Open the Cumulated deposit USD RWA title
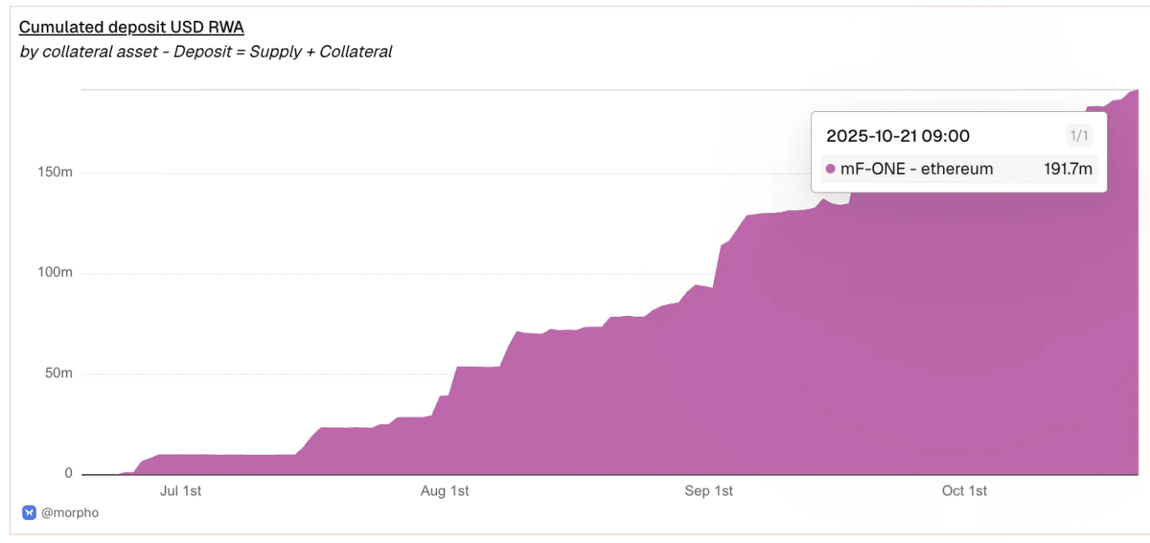The height and width of the screenshot is (543, 1150). [x=131, y=27]
